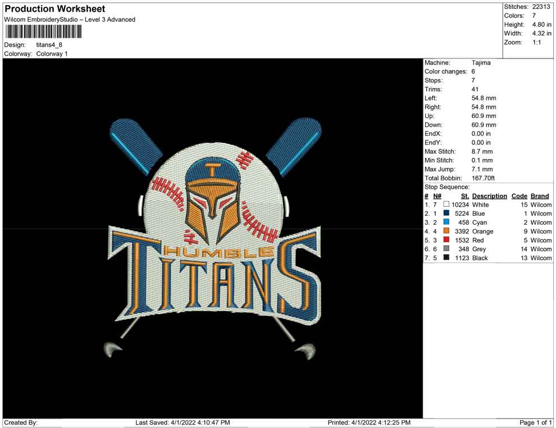Click the Blue stitch count '5224'
The image size is (556, 428).
[462, 213]
